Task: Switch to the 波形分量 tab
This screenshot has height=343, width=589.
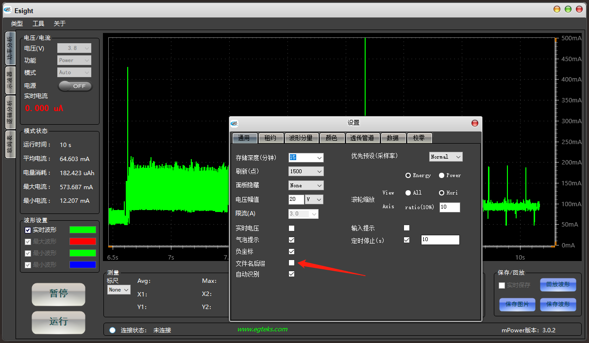Action: click(301, 138)
